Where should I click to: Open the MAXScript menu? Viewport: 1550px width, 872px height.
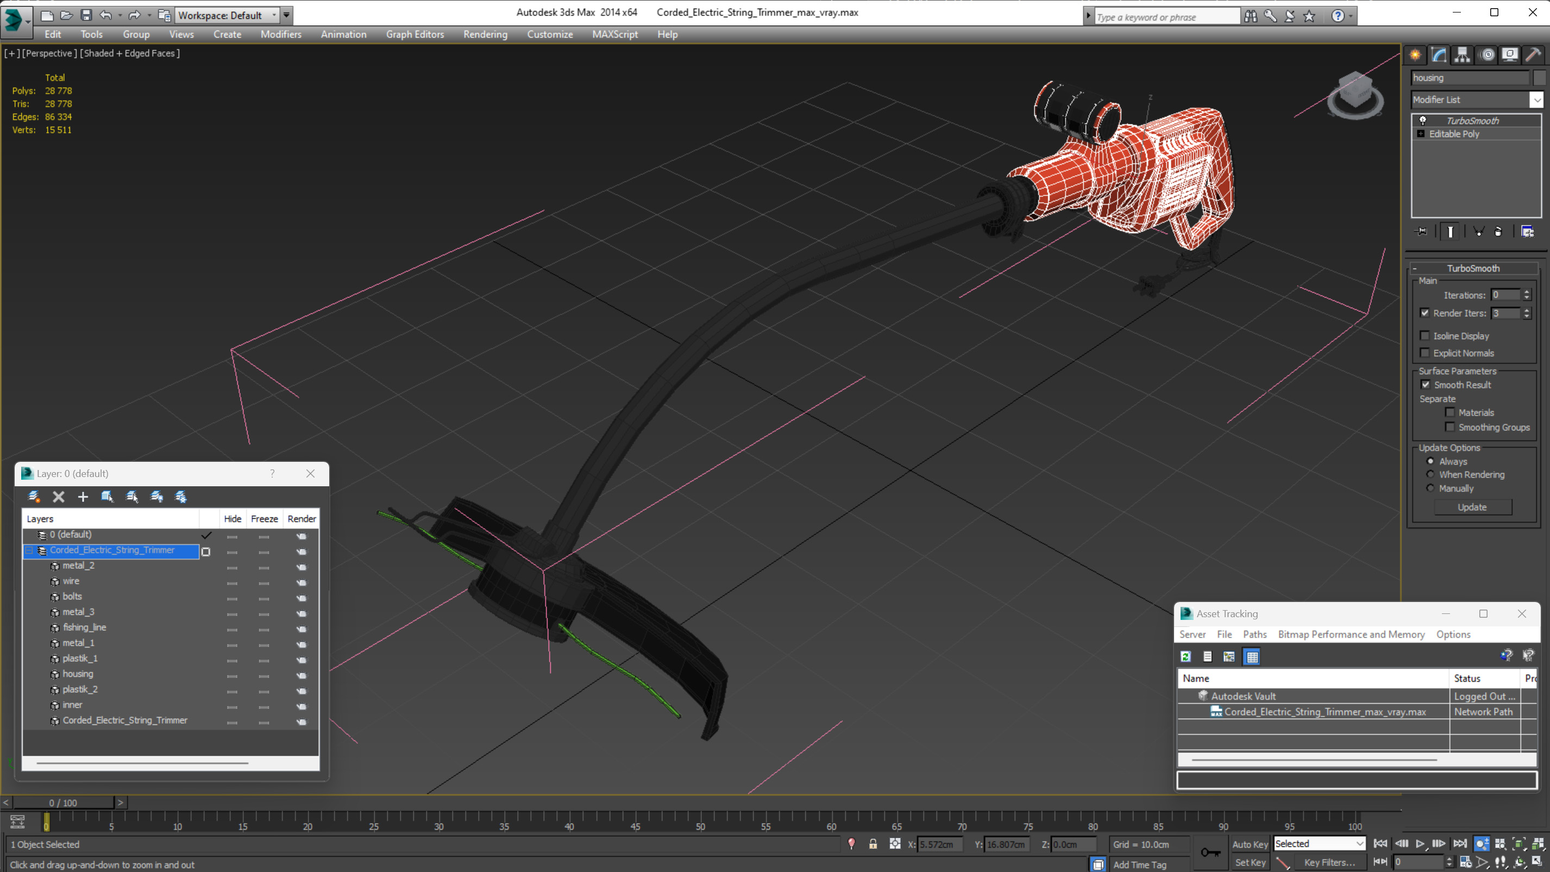pyautogui.click(x=615, y=34)
